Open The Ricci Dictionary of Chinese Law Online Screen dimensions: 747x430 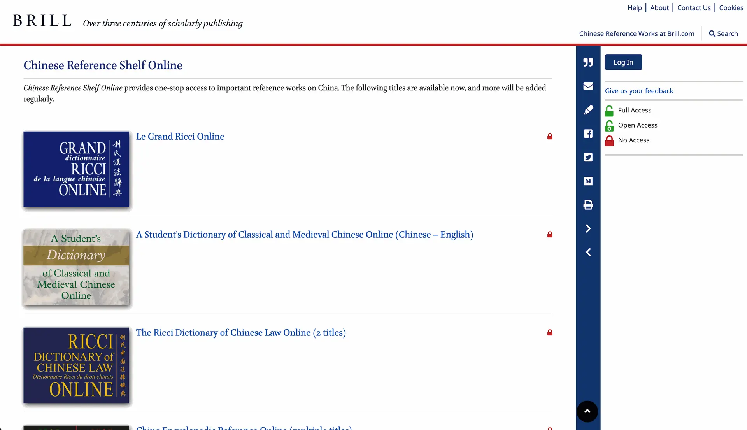point(240,333)
